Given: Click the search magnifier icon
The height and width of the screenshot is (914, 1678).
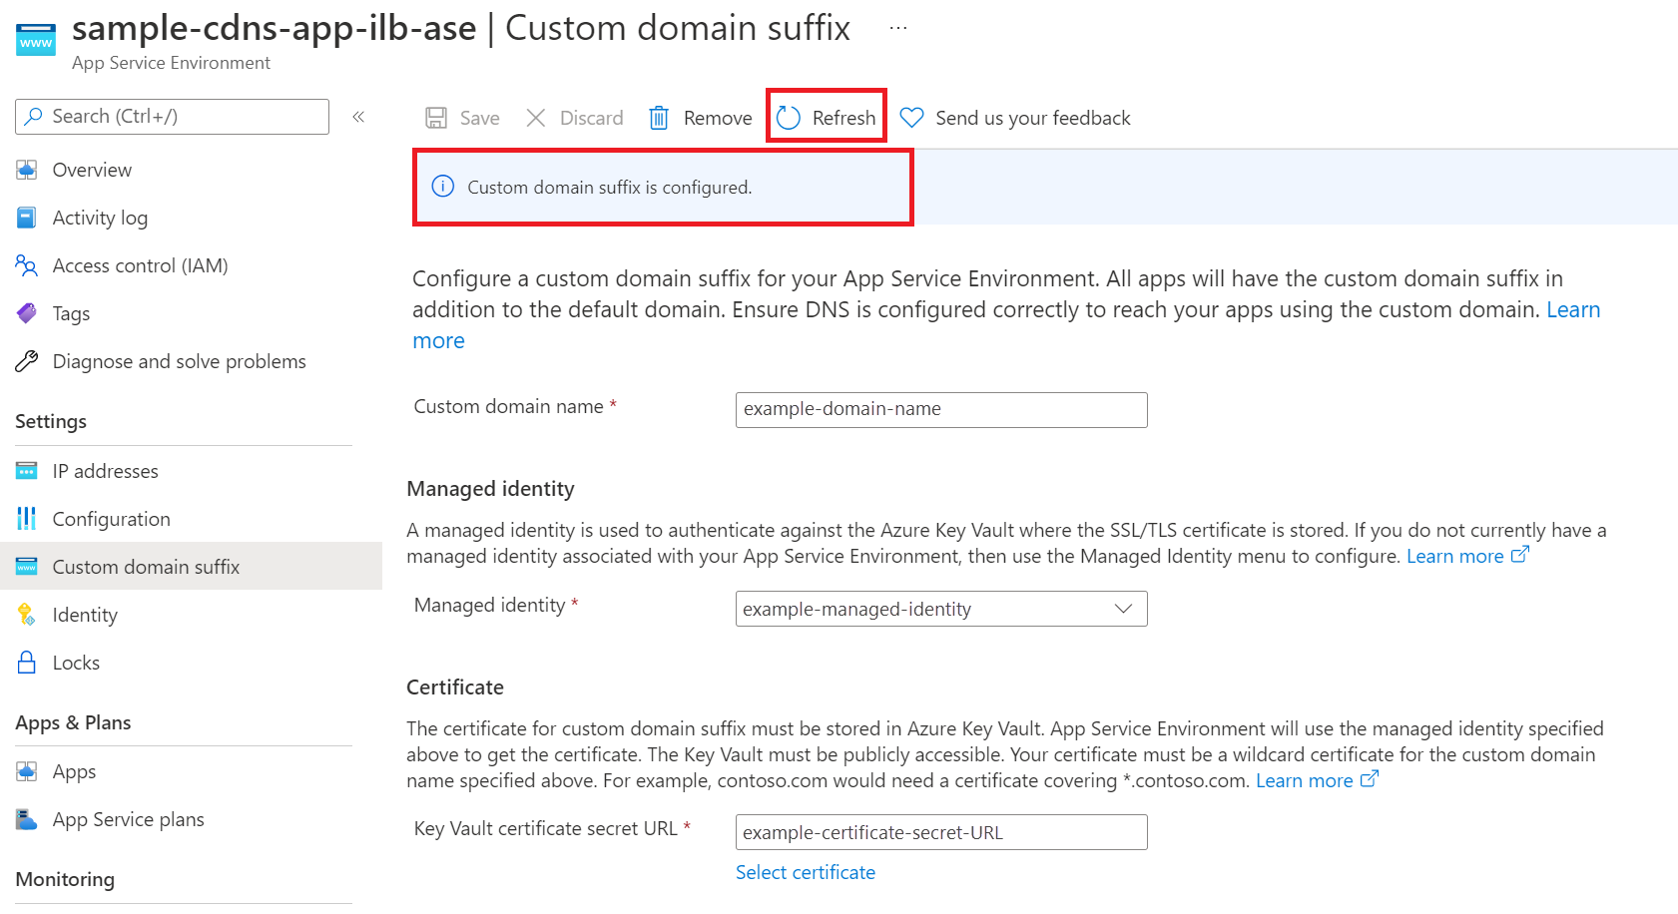Looking at the screenshot, I should (34, 117).
